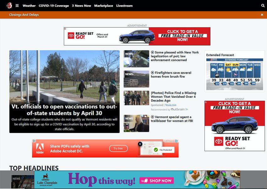Read 'Some pleased with New York legalization' story
This screenshot has height=189, width=267.
click(175, 56)
